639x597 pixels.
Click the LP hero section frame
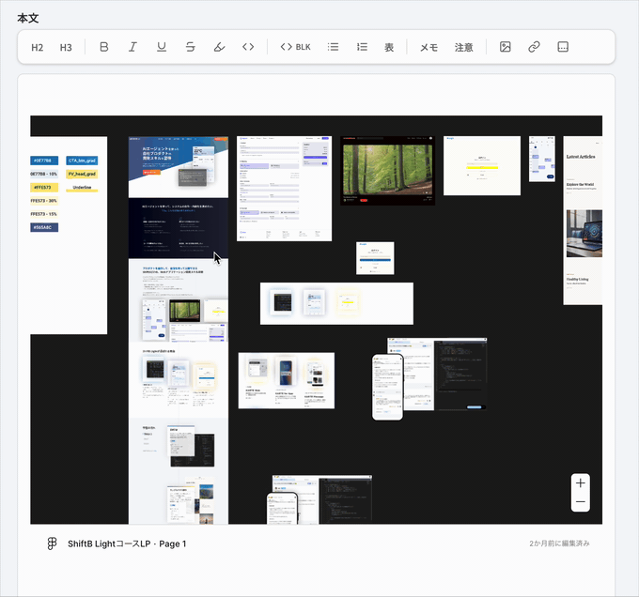[179, 167]
